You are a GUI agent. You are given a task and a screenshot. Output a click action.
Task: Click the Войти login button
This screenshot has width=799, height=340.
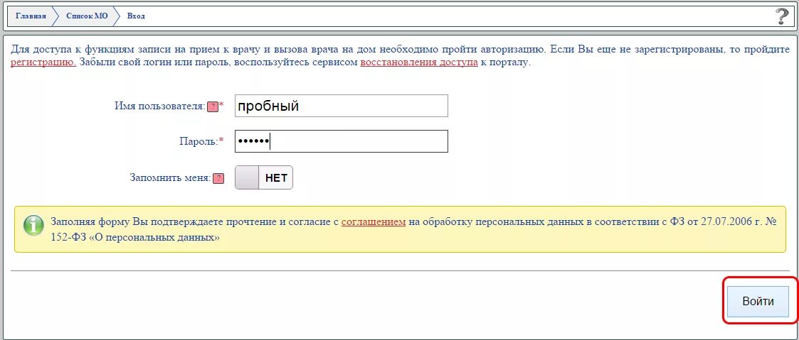tap(758, 302)
